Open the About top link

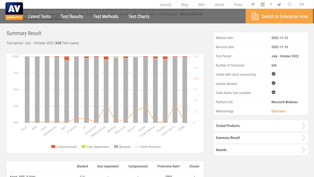pos(219,5)
